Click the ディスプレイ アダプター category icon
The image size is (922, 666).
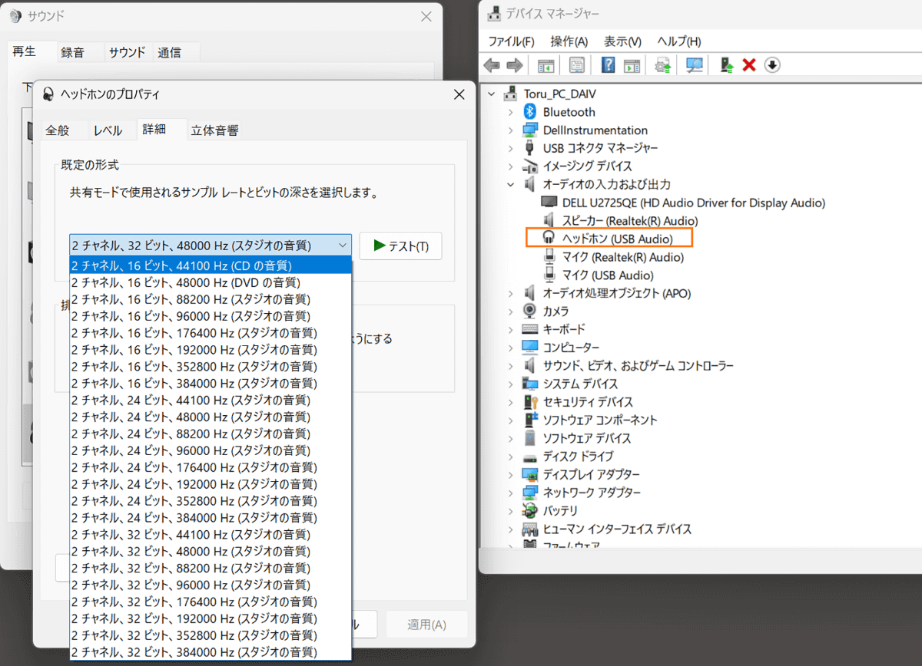point(529,474)
